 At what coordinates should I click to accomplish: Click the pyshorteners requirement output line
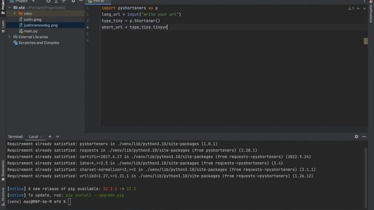[x=112, y=144]
